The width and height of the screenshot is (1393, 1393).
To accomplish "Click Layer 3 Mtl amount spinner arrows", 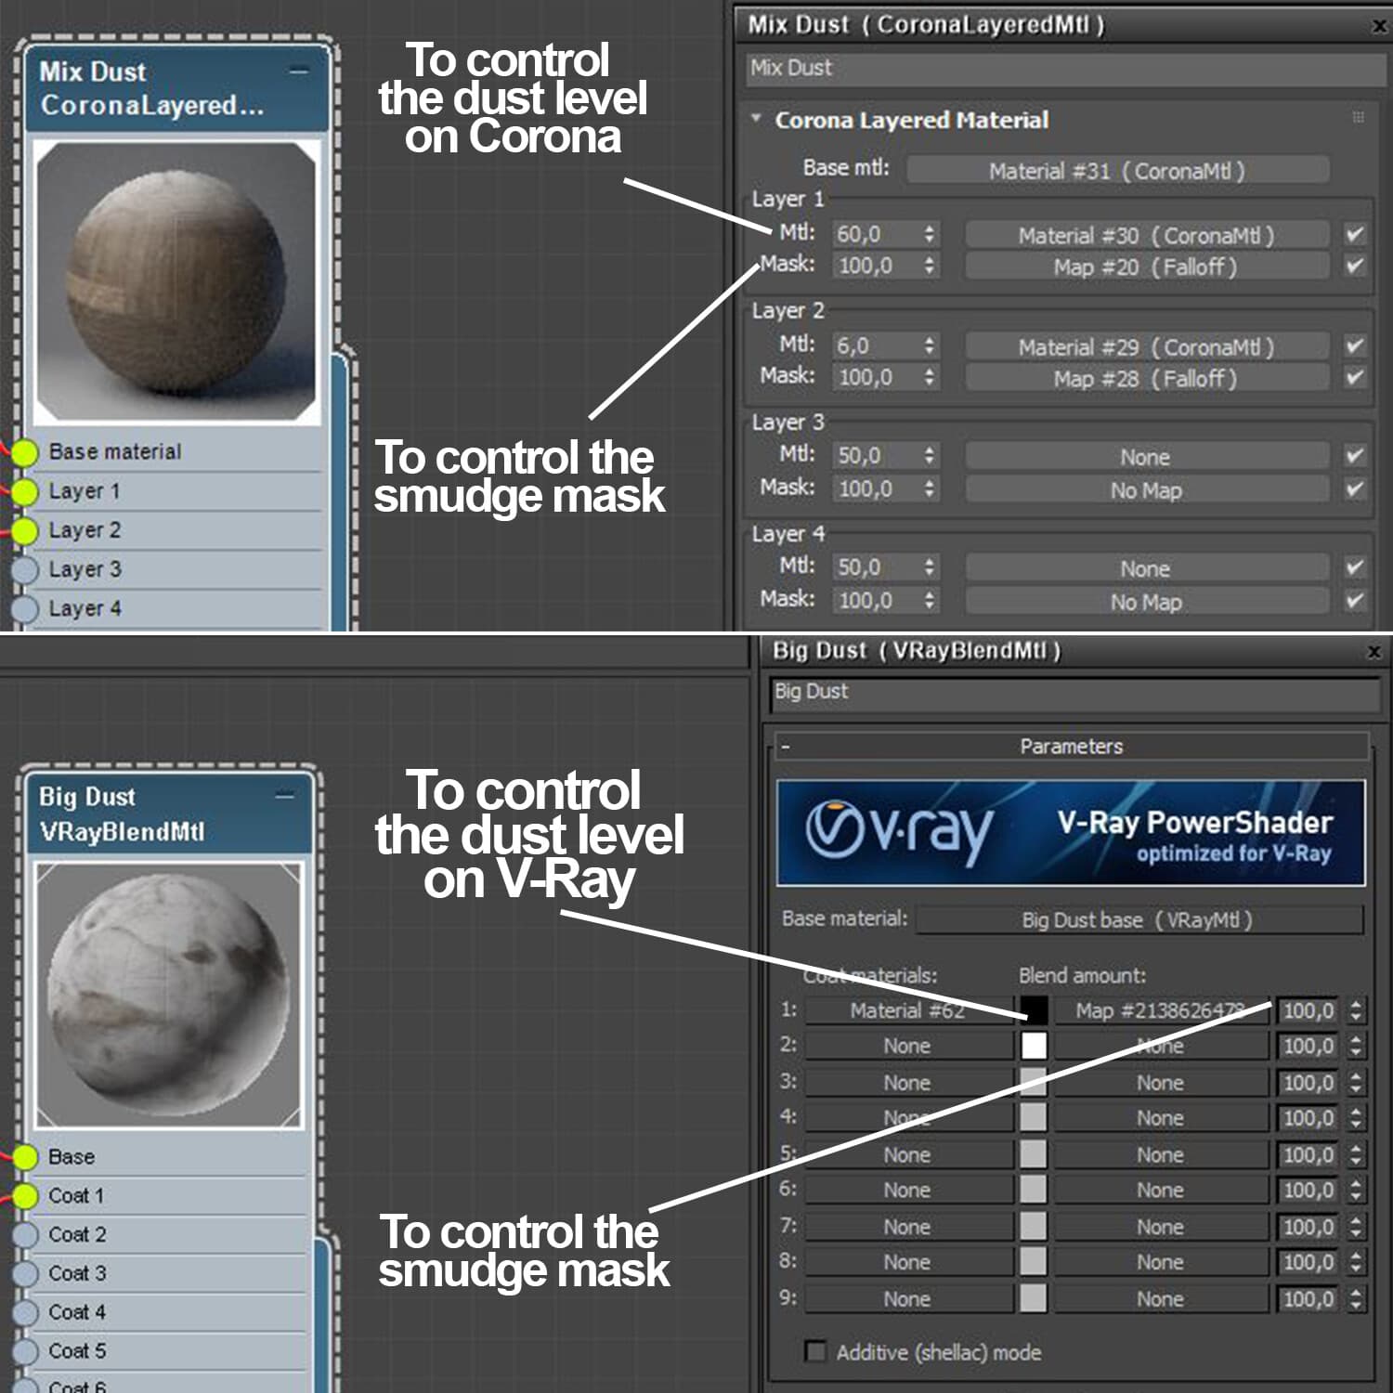I will 929,456.
